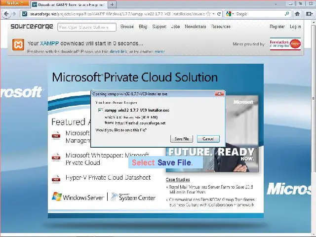316x237 pixels.
Task: Click the orange XAMPP project icon
Action: click(x=18, y=44)
